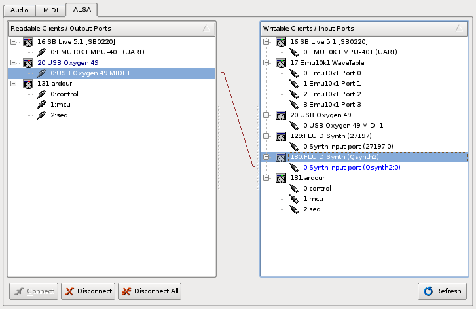The width and height of the screenshot is (476, 309).
Task: Click input plug icon of Emu10k1 Port 1
Action: 294,84
